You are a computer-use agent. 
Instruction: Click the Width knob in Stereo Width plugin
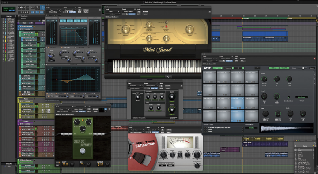tap(172, 109)
